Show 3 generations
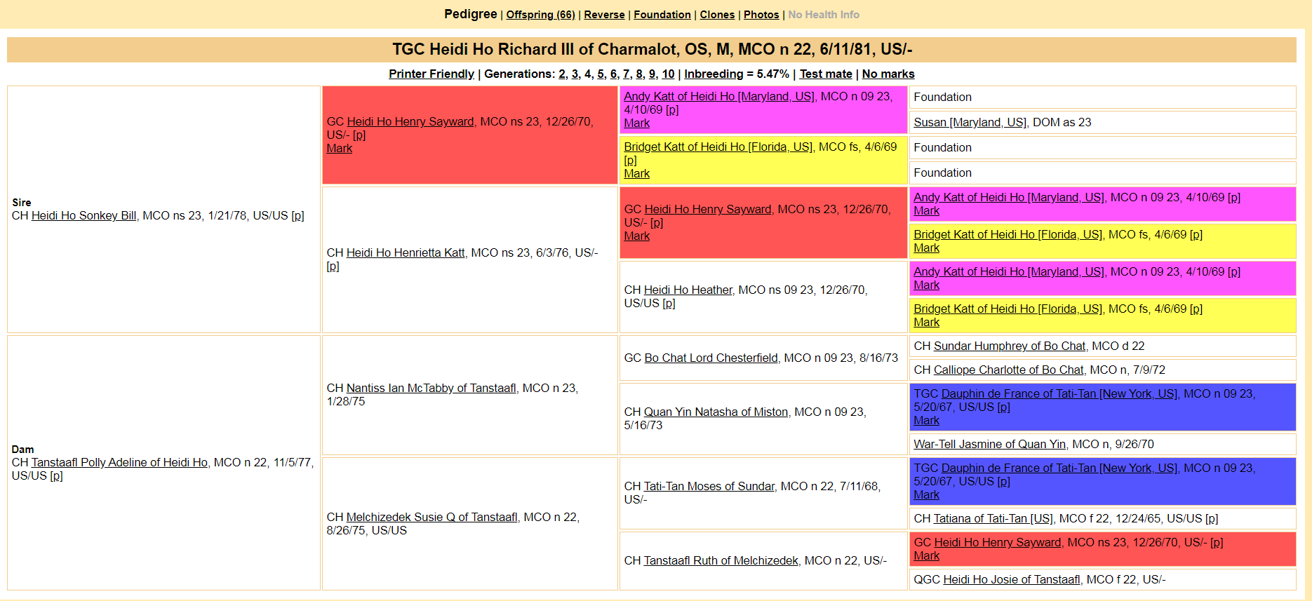This screenshot has height=601, width=1312. pos(575,74)
